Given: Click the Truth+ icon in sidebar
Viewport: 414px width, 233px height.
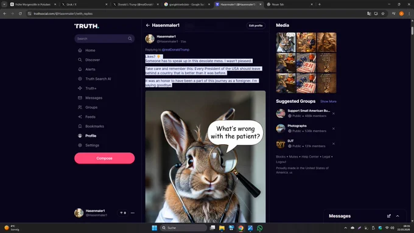Looking at the screenshot, I should point(80,88).
